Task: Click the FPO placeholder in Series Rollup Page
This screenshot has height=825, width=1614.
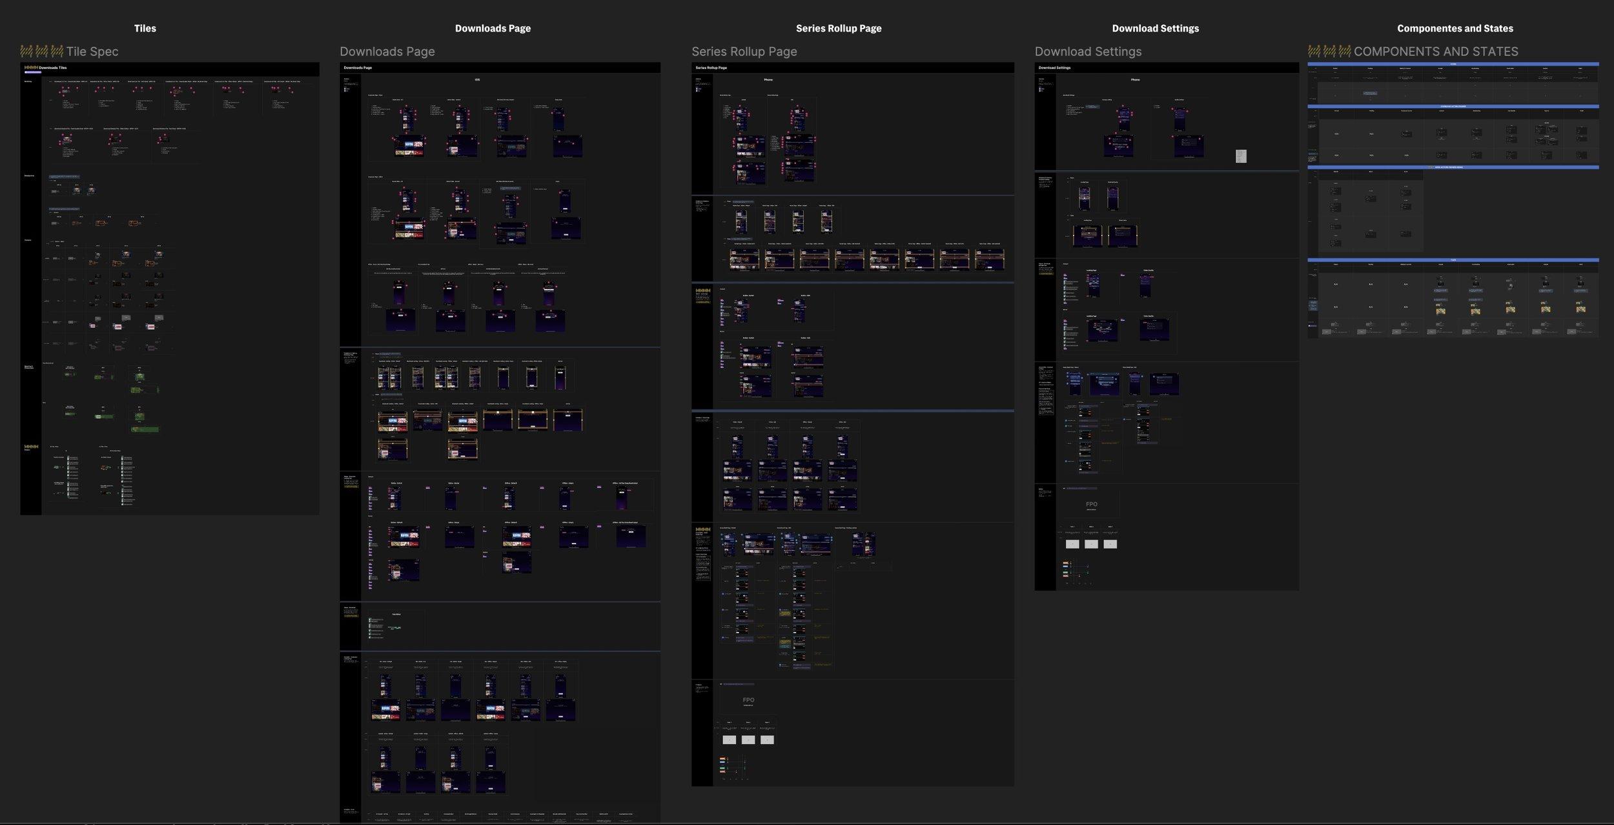Action: (748, 700)
